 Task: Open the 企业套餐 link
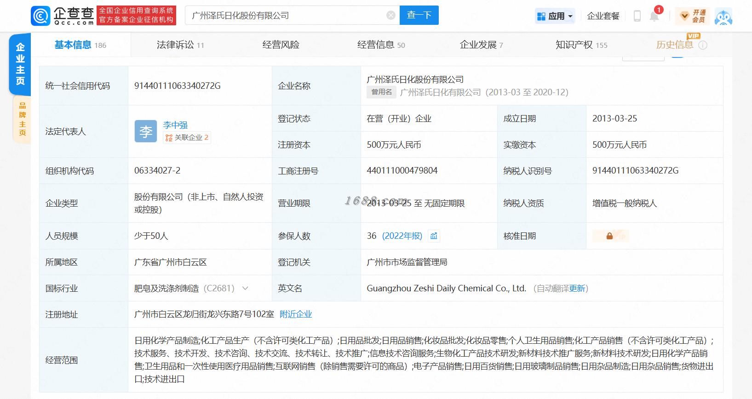point(603,16)
